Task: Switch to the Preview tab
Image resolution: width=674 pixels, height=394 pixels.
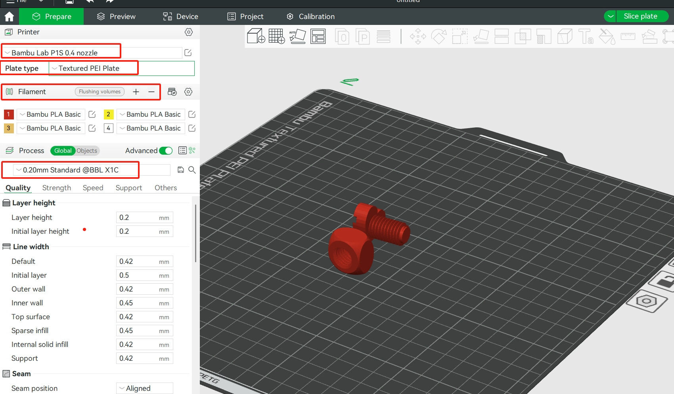Action: pos(116,17)
